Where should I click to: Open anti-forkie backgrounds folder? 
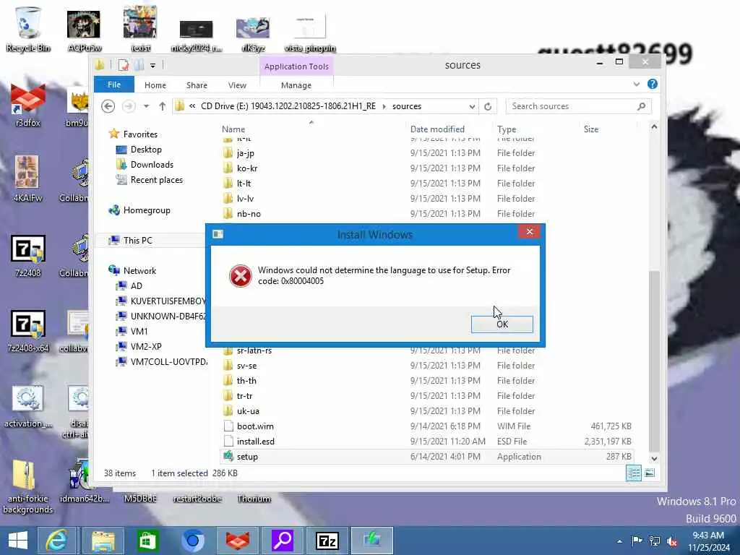click(28, 486)
